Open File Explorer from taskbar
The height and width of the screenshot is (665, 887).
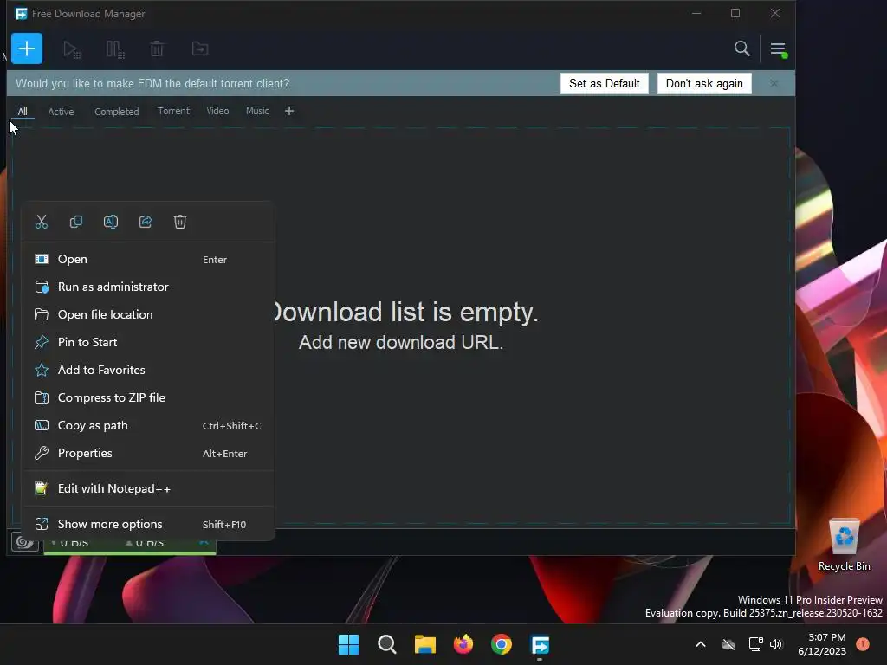click(x=424, y=644)
